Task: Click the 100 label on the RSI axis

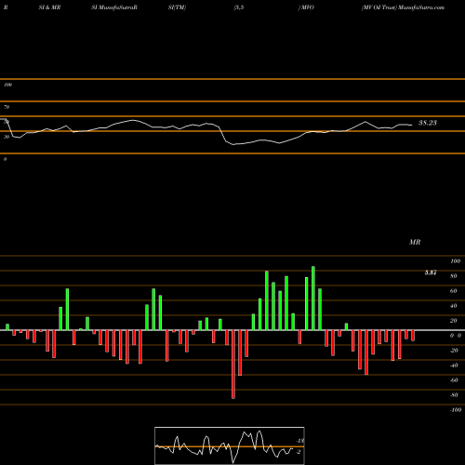Action: pyautogui.click(x=7, y=85)
